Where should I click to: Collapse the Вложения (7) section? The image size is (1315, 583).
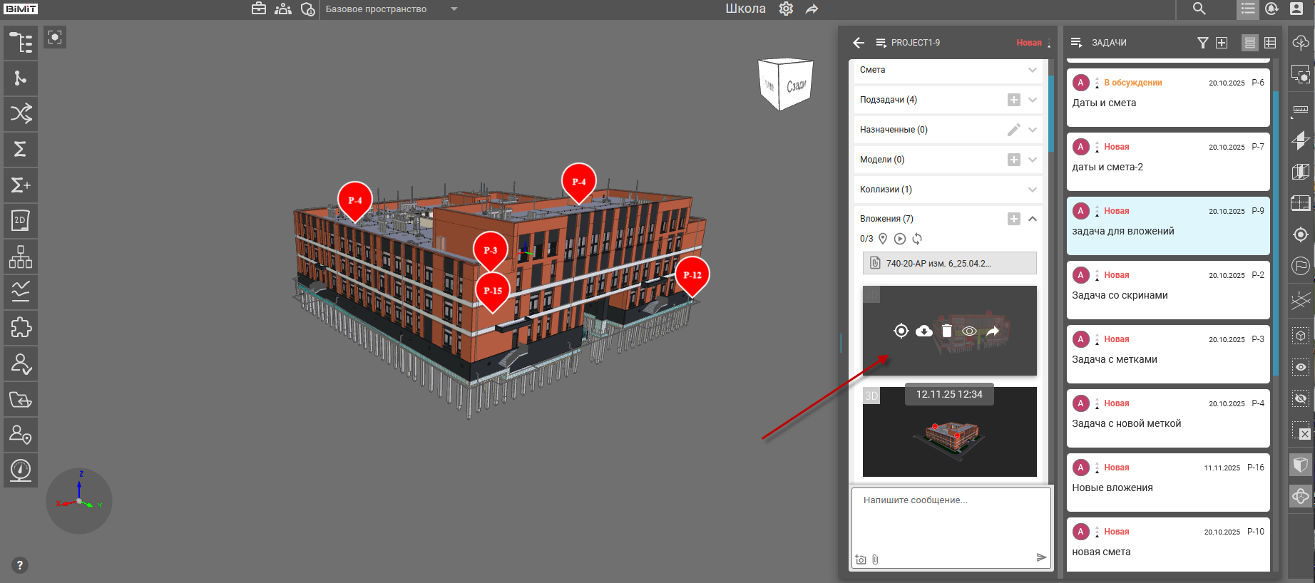tap(1032, 219)
